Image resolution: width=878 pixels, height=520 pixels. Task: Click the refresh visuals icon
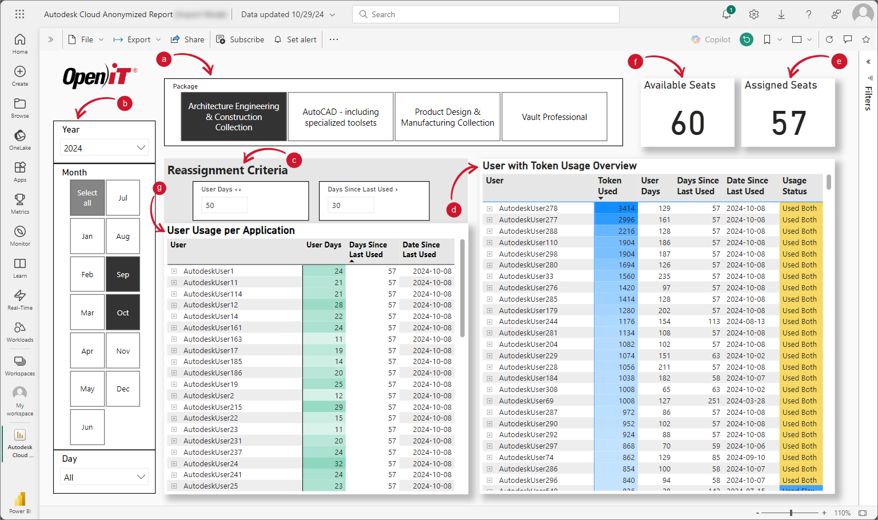[x=829, y=39]
